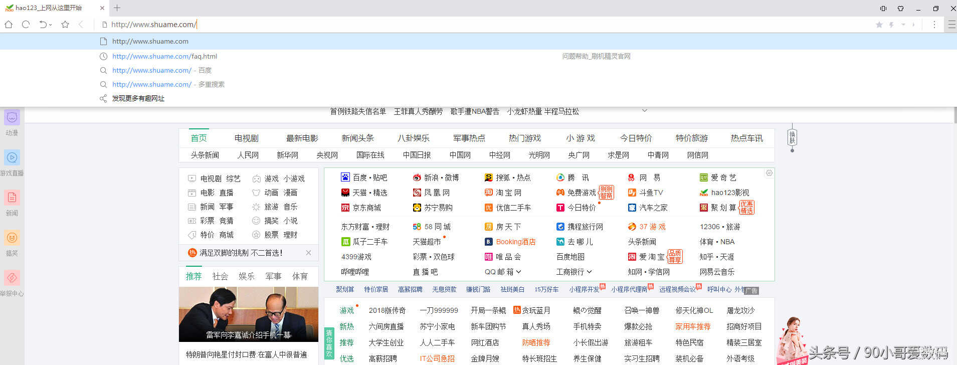Open the 游戏直播 sidebar icon
Screen dimensions: 957x365
pos(12,158)
